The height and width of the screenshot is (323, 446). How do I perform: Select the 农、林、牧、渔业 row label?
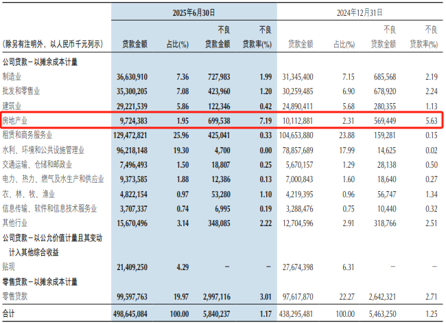29,194
